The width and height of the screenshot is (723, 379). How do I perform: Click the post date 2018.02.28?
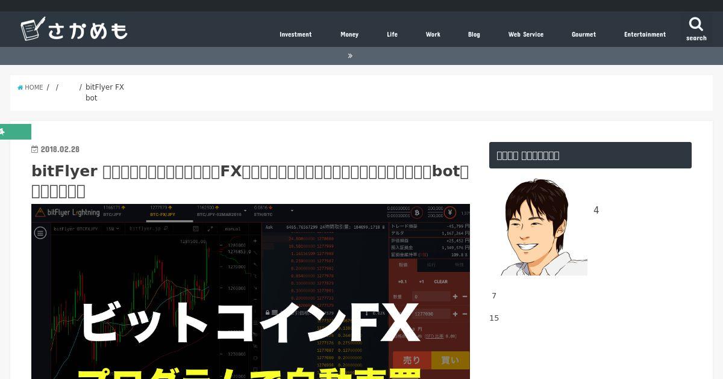(x=60, y=149)
